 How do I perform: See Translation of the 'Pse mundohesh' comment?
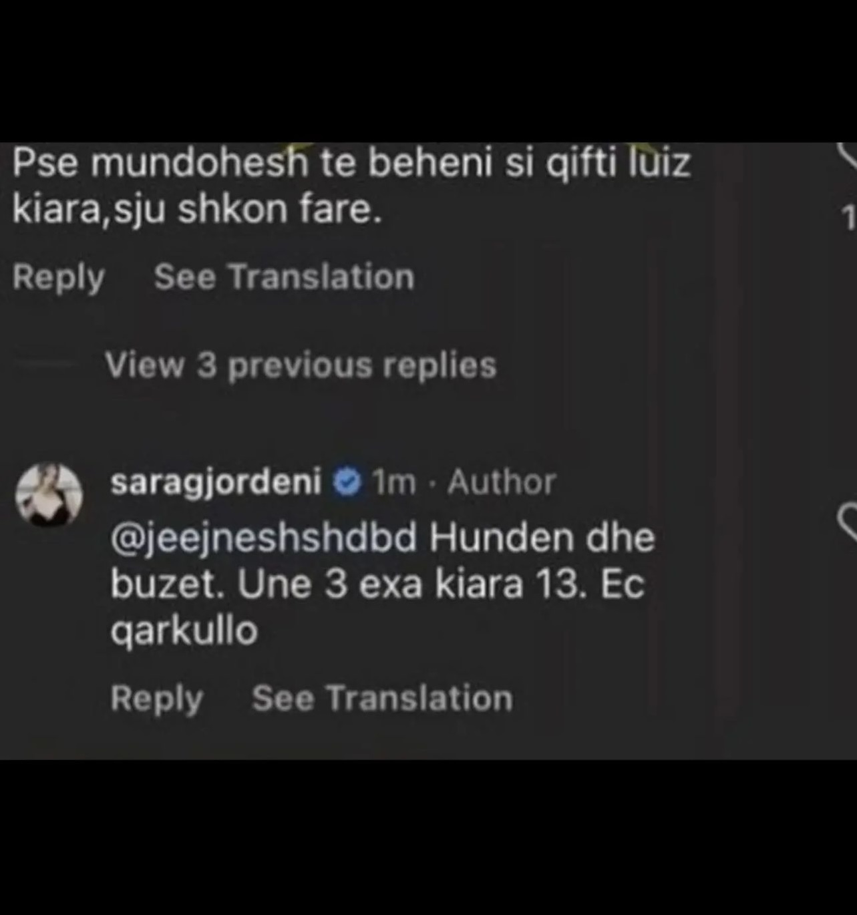pyautogui.click(x=284, y=277)
